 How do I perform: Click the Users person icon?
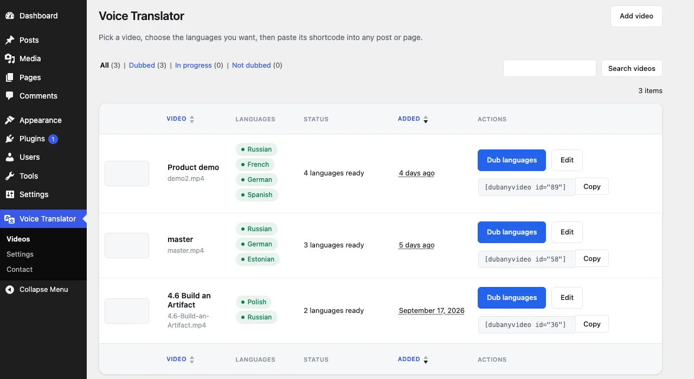[10, 157]
